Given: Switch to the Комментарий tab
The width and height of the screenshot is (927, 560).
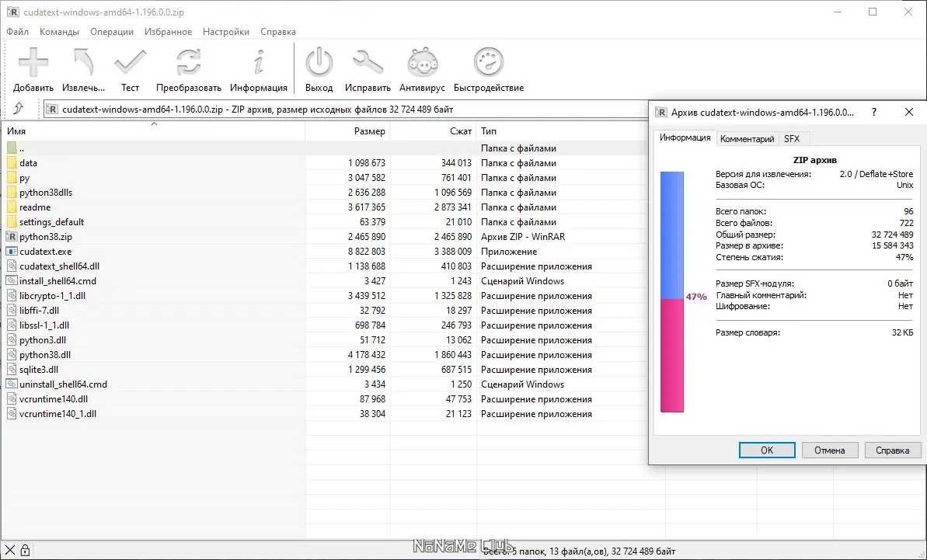Looking at the screenshot, I should click(x=747, y=138).
